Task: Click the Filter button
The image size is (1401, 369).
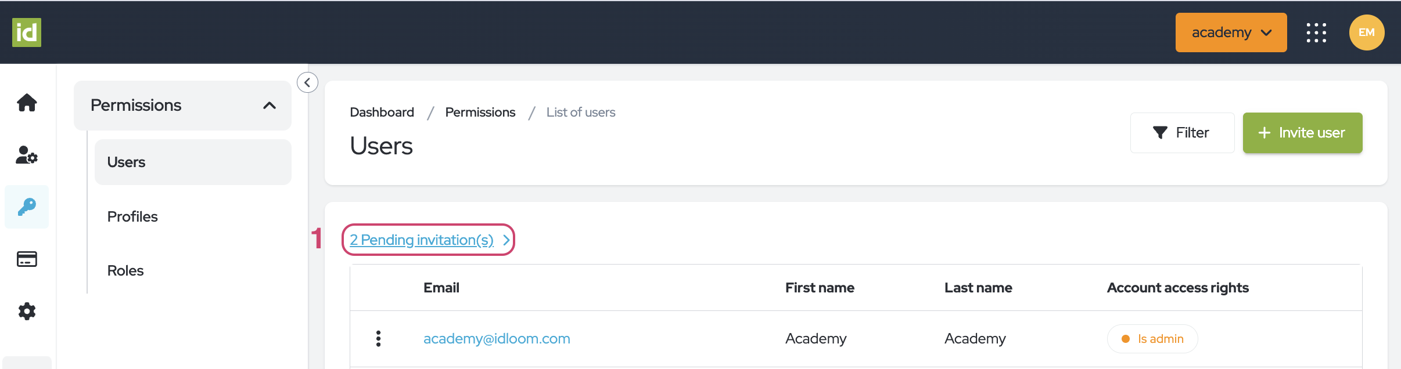Action: pos(1182,133)
